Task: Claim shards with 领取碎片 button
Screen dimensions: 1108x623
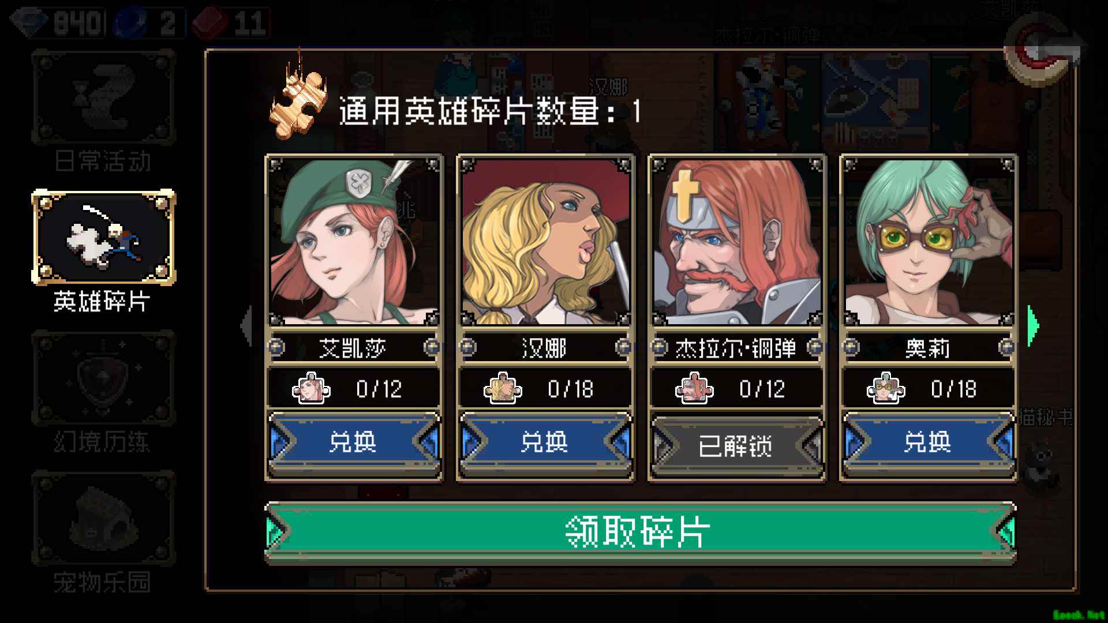Action: point(641,532)
